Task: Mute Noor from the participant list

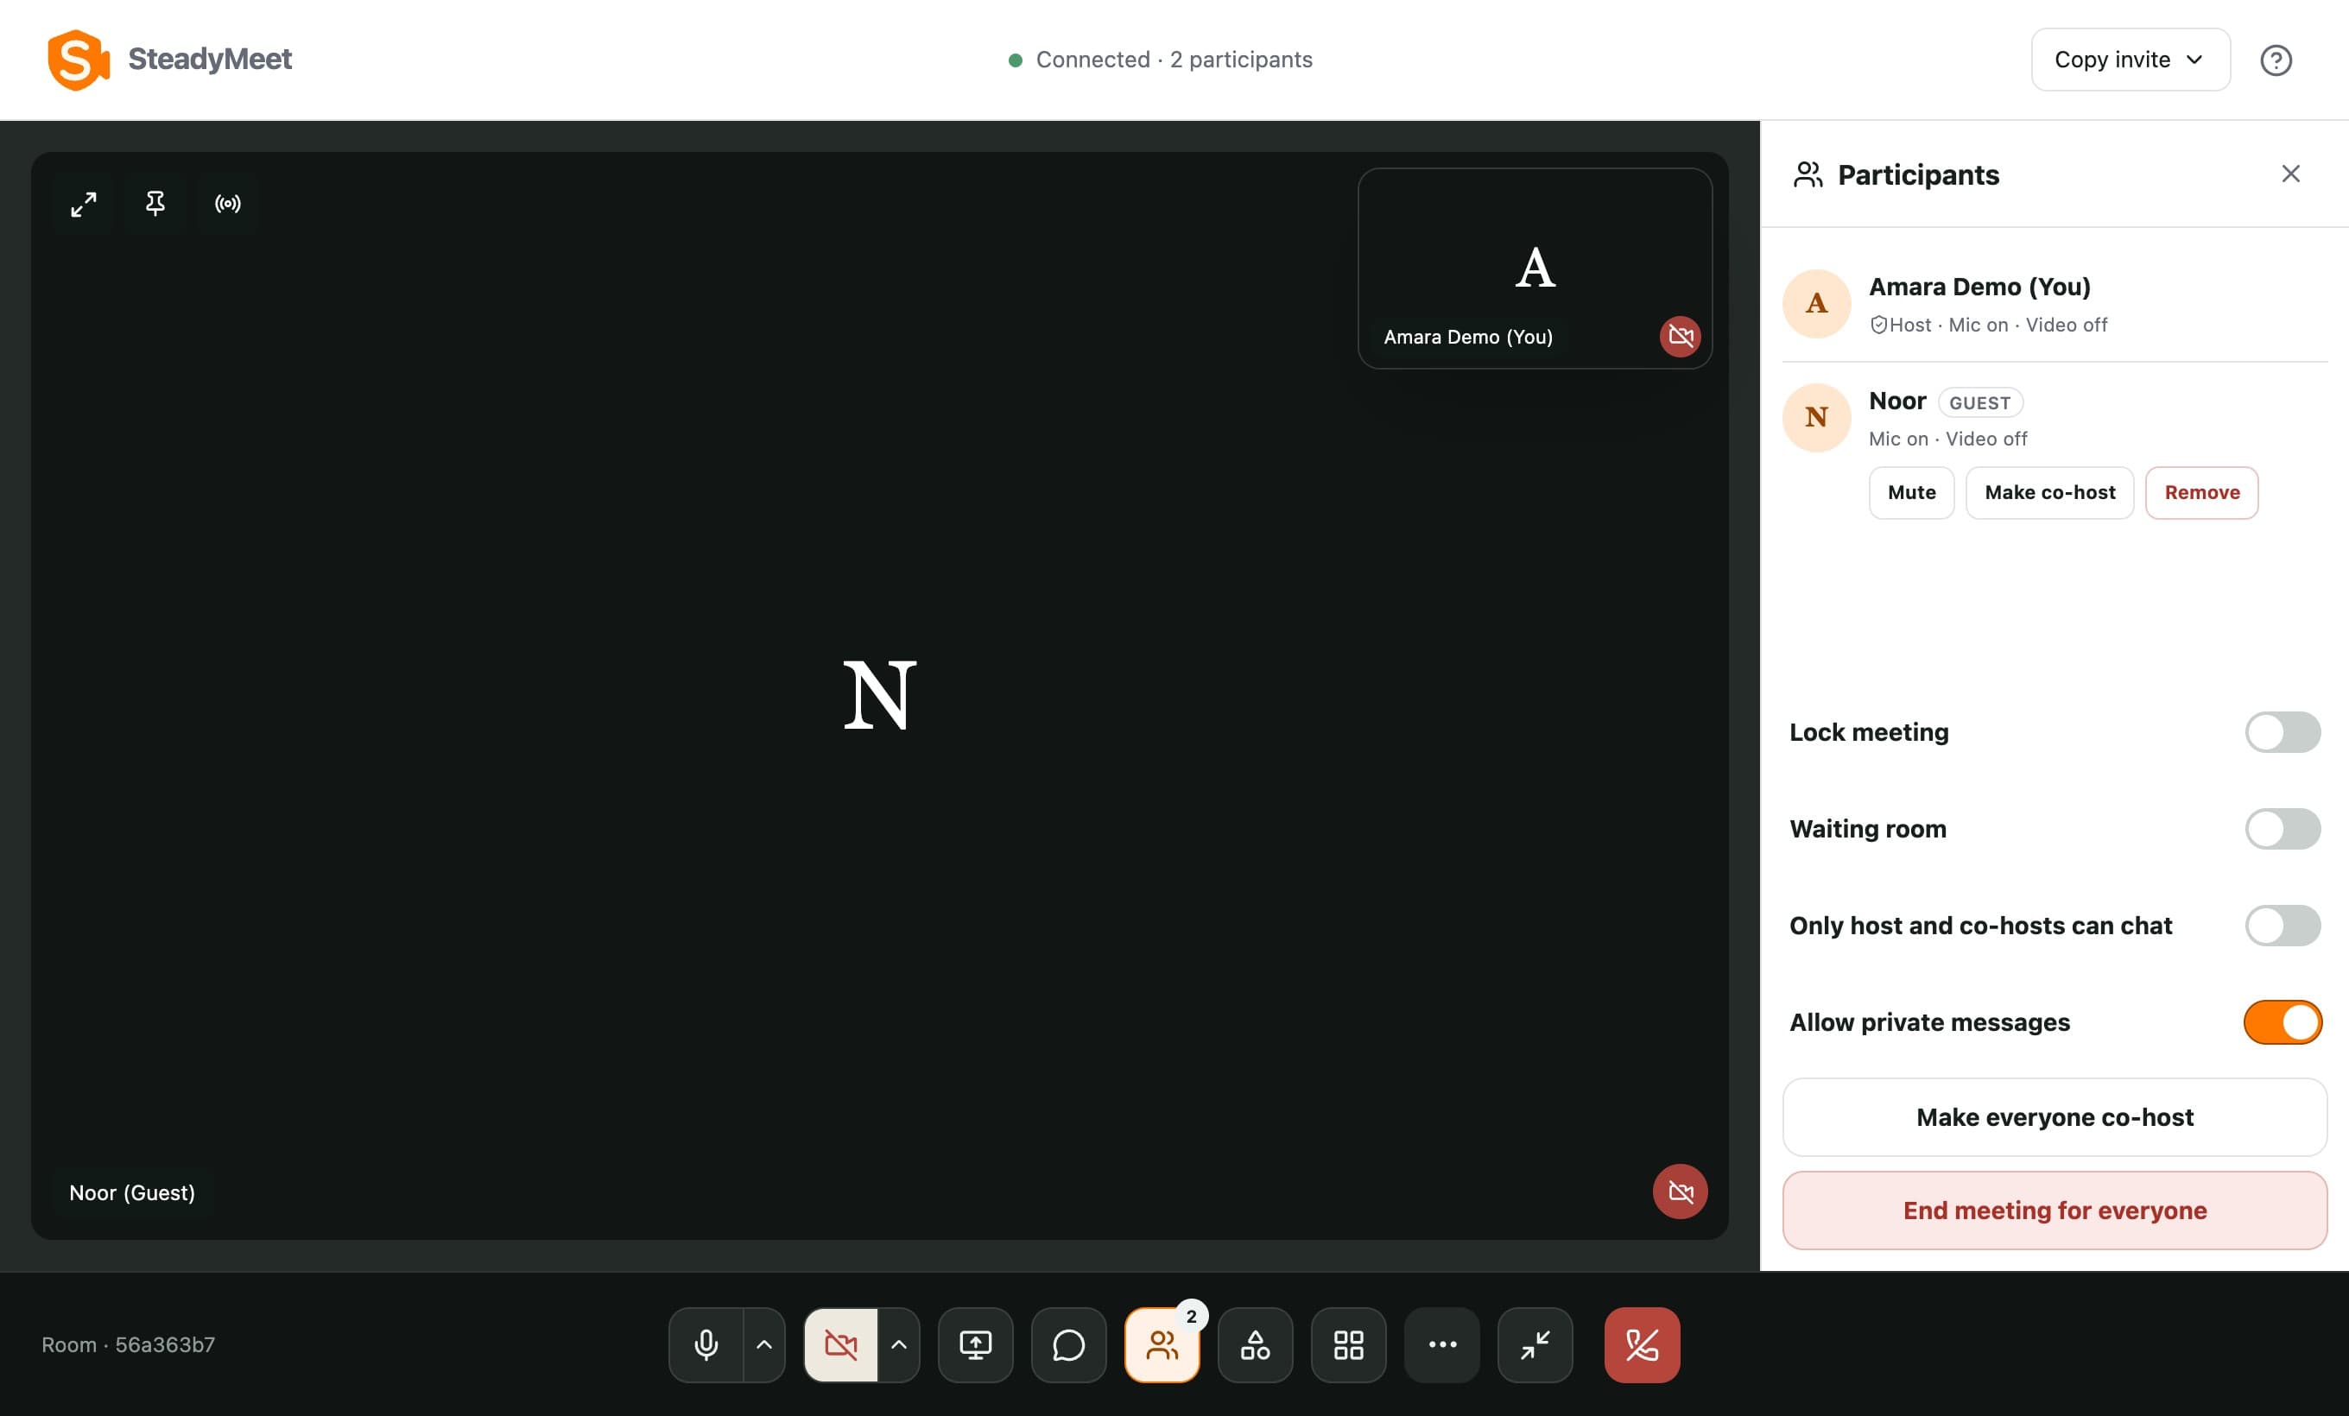Action: coord(1911,493)
